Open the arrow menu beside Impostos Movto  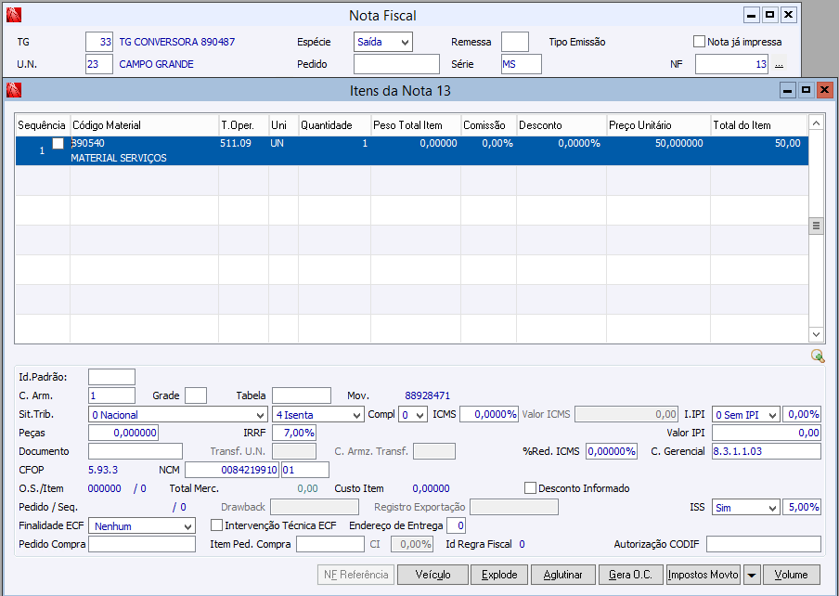pyautogui.click(x=751, y=575)
